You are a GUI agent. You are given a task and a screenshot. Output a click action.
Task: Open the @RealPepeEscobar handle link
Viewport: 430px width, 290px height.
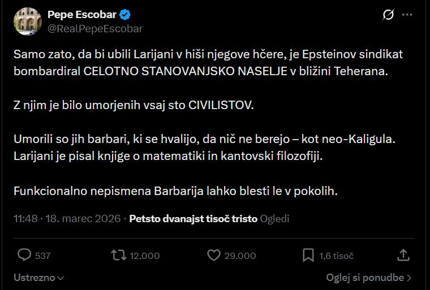click(94, 28)
